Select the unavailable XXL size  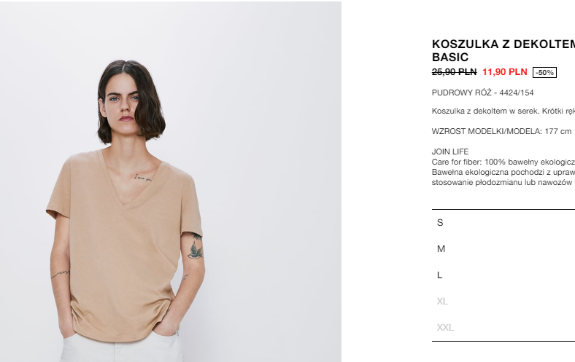503,327
